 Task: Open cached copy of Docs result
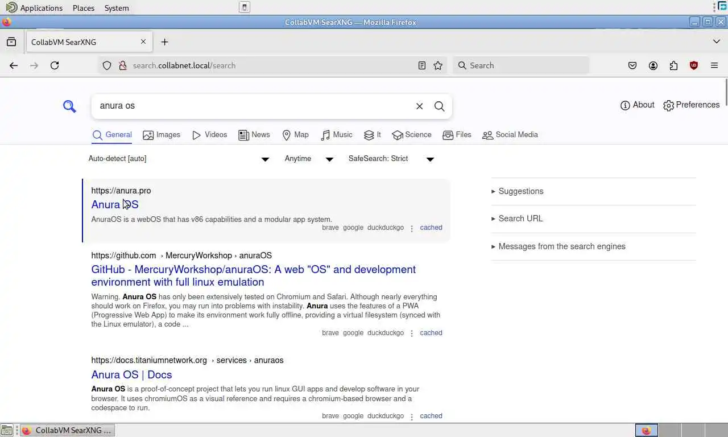pos(431,416)
